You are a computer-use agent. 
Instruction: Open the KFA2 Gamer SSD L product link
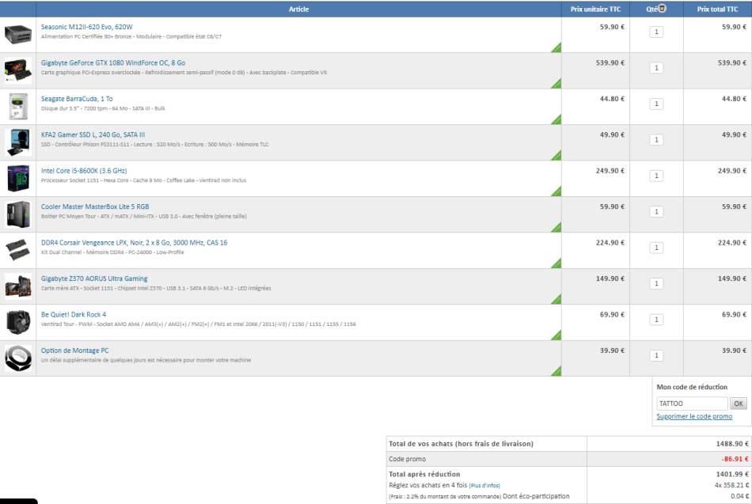point(93,135)
